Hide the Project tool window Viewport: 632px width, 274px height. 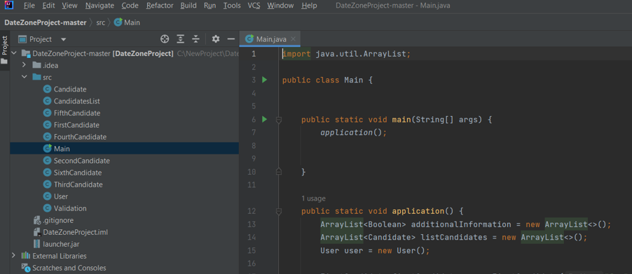tap(231, 39)
